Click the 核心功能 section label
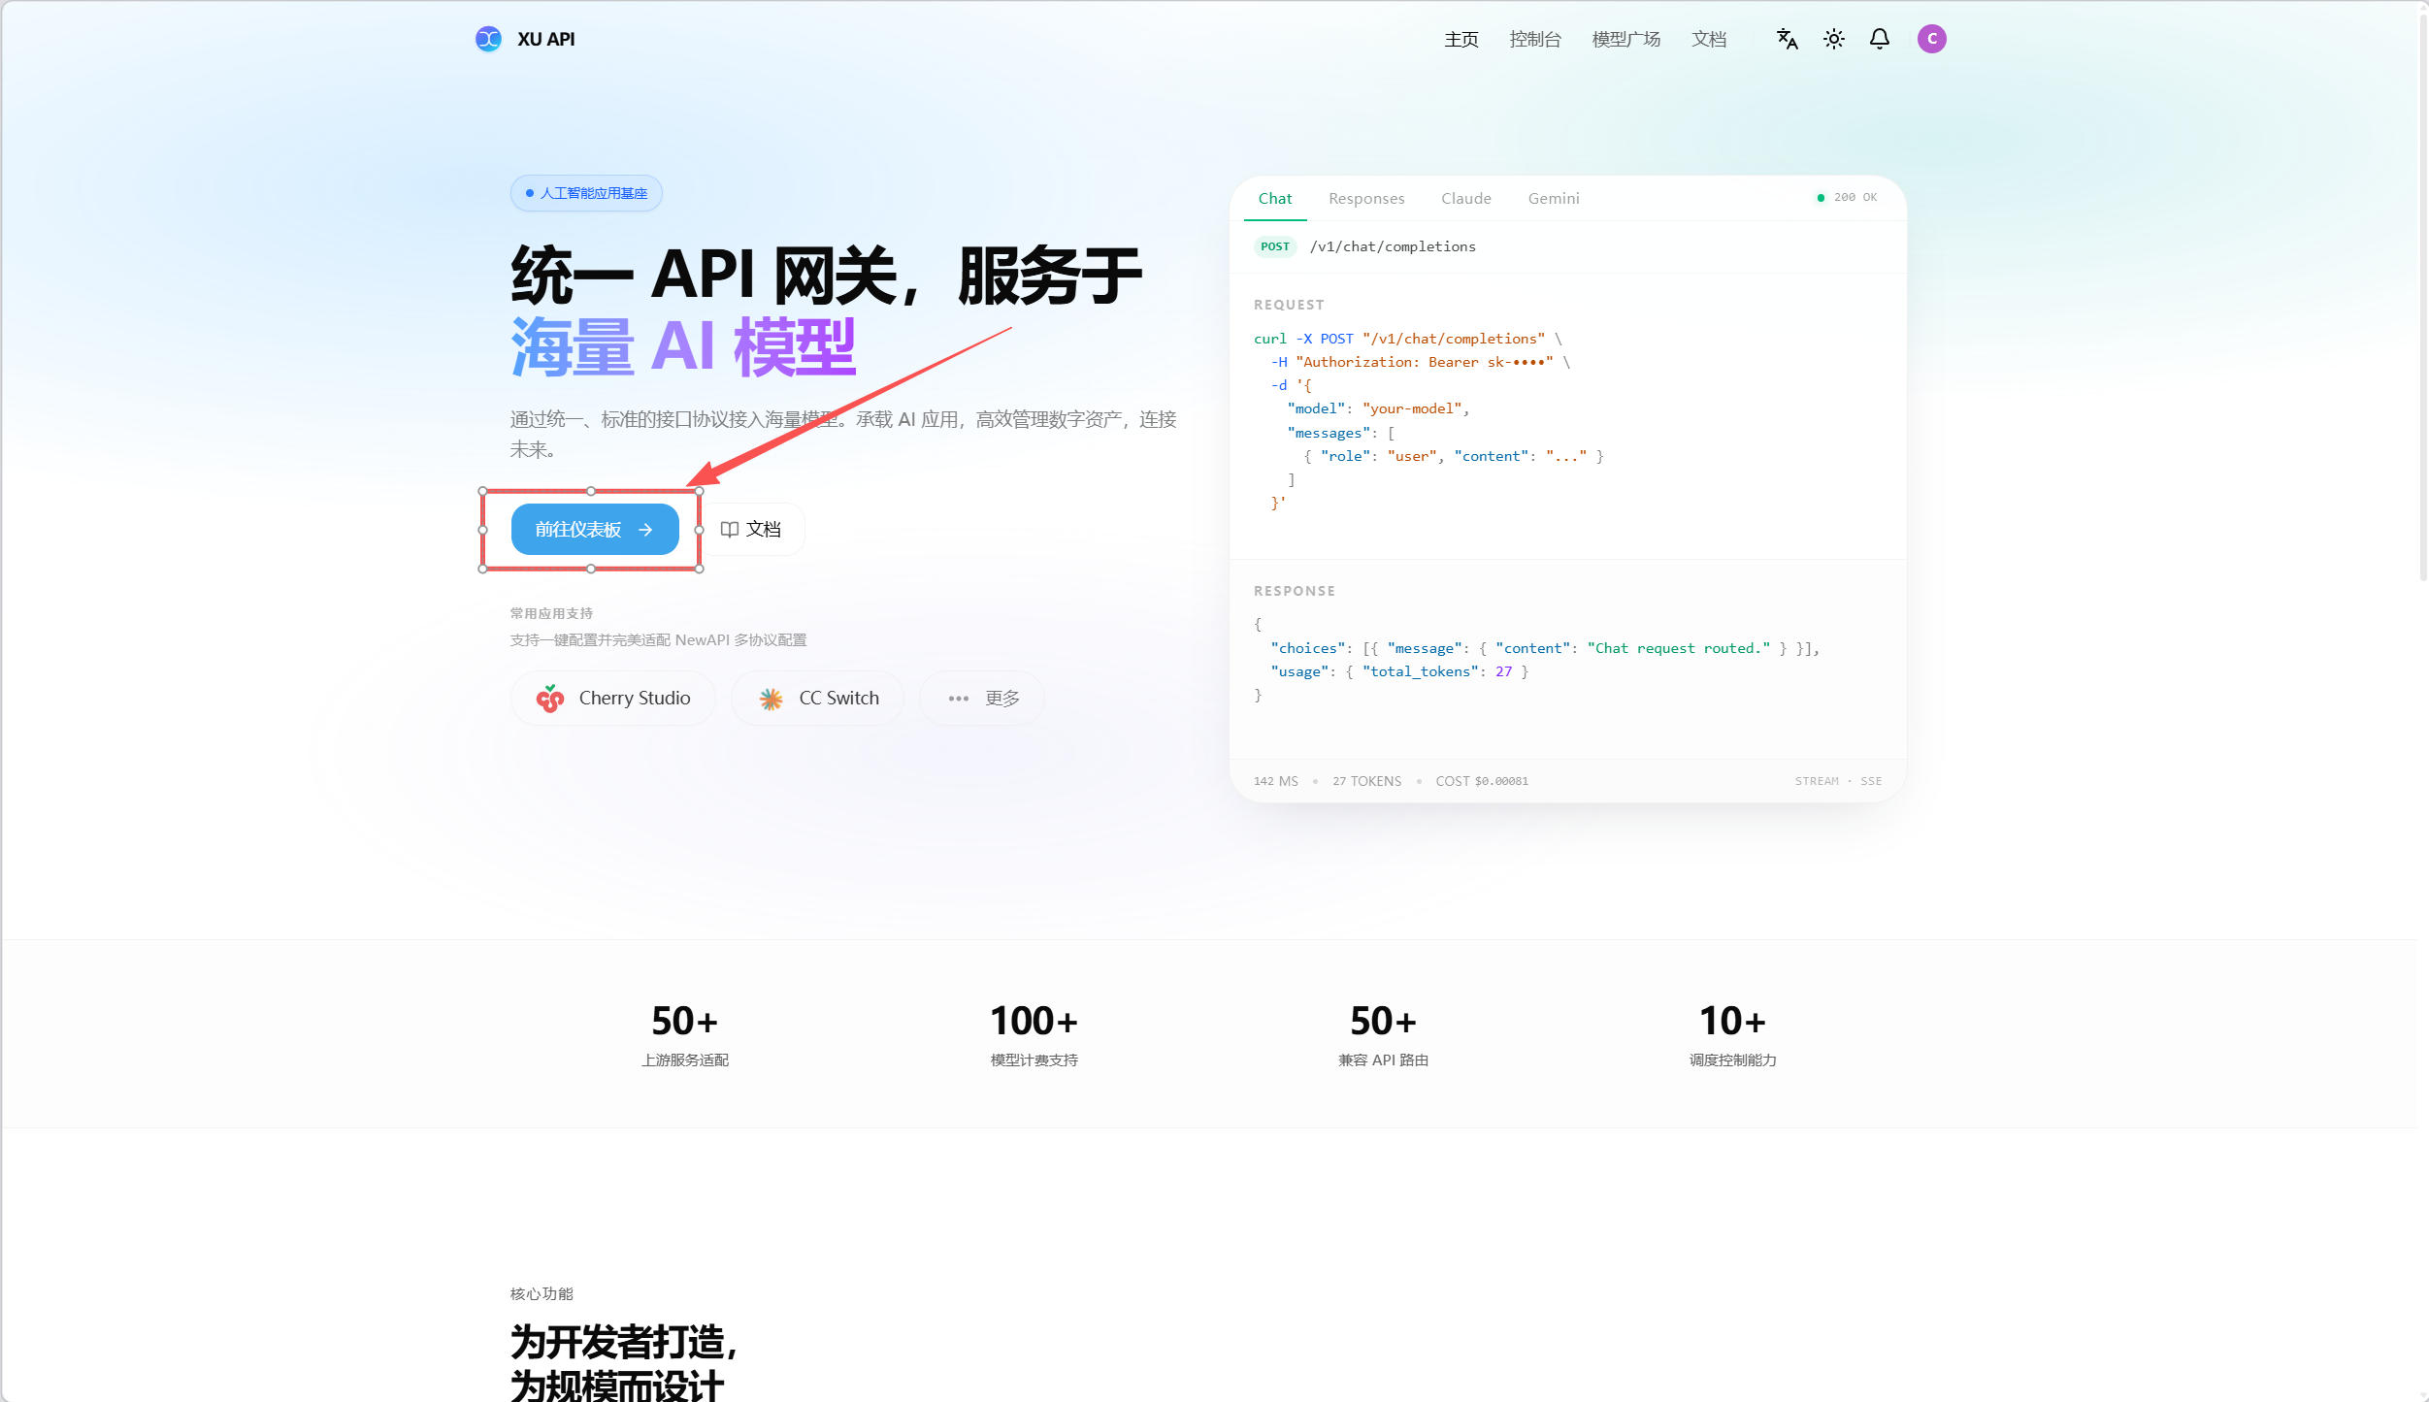Viewport: 2429px width, 1402px height. point(542,1293)
